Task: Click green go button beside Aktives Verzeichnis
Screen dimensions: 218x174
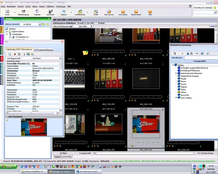Action: point(43,24)
